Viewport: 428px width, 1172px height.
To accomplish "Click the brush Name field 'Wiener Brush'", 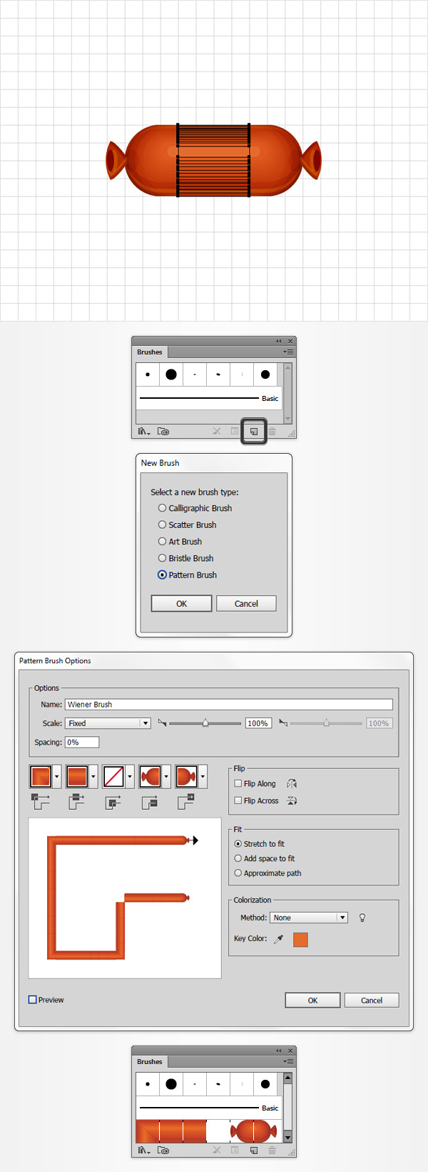I will pyautogui.click(x=228, y=705).
